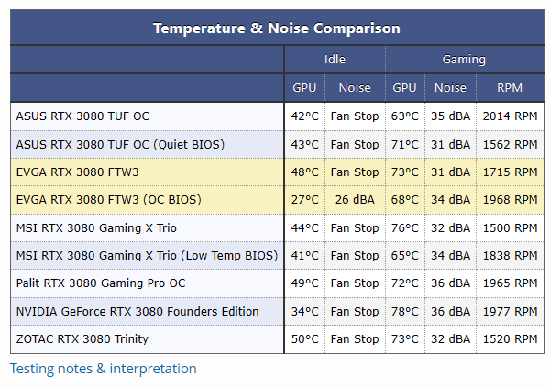
Task: Select the 50°C idle temperature cell
Action: pyautogui.click(x=304, y=339)
